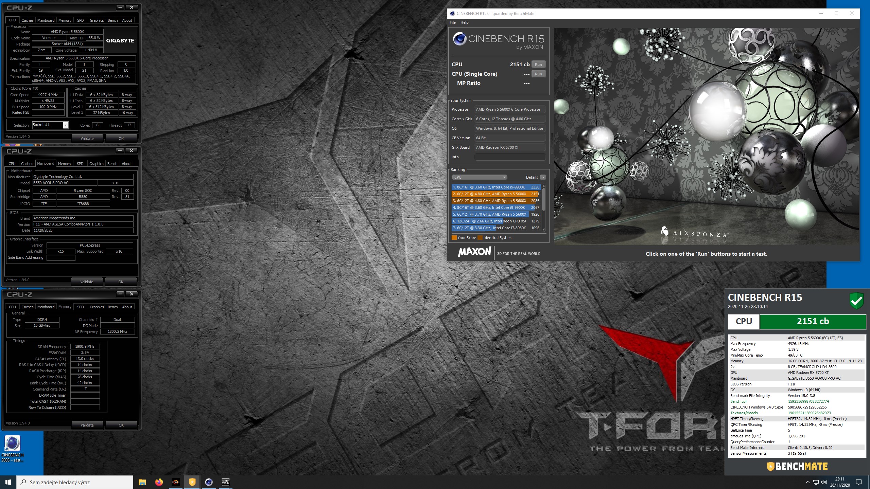Open BenchMate shield taskbar icon

pos(192,482)
